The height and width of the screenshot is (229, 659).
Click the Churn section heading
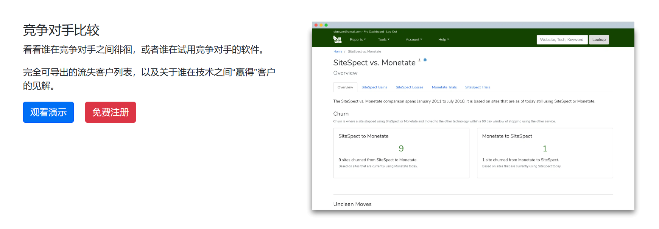coord(341,114)
